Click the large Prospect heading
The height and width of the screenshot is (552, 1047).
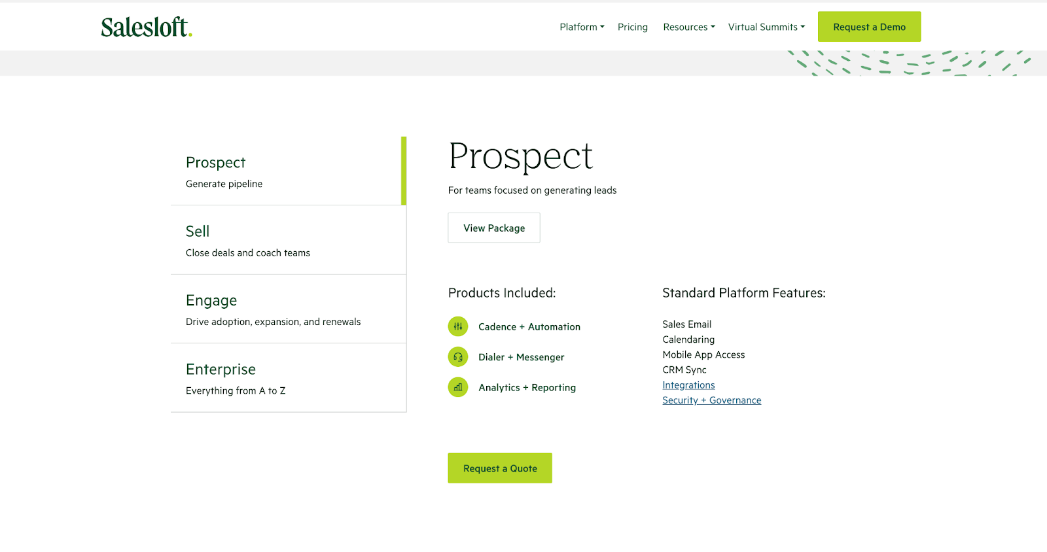coord(521,157)
